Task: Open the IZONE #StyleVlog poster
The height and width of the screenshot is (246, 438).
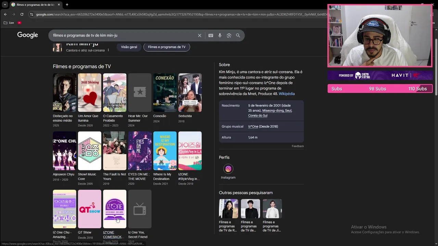Action: [x=190, y=151]
